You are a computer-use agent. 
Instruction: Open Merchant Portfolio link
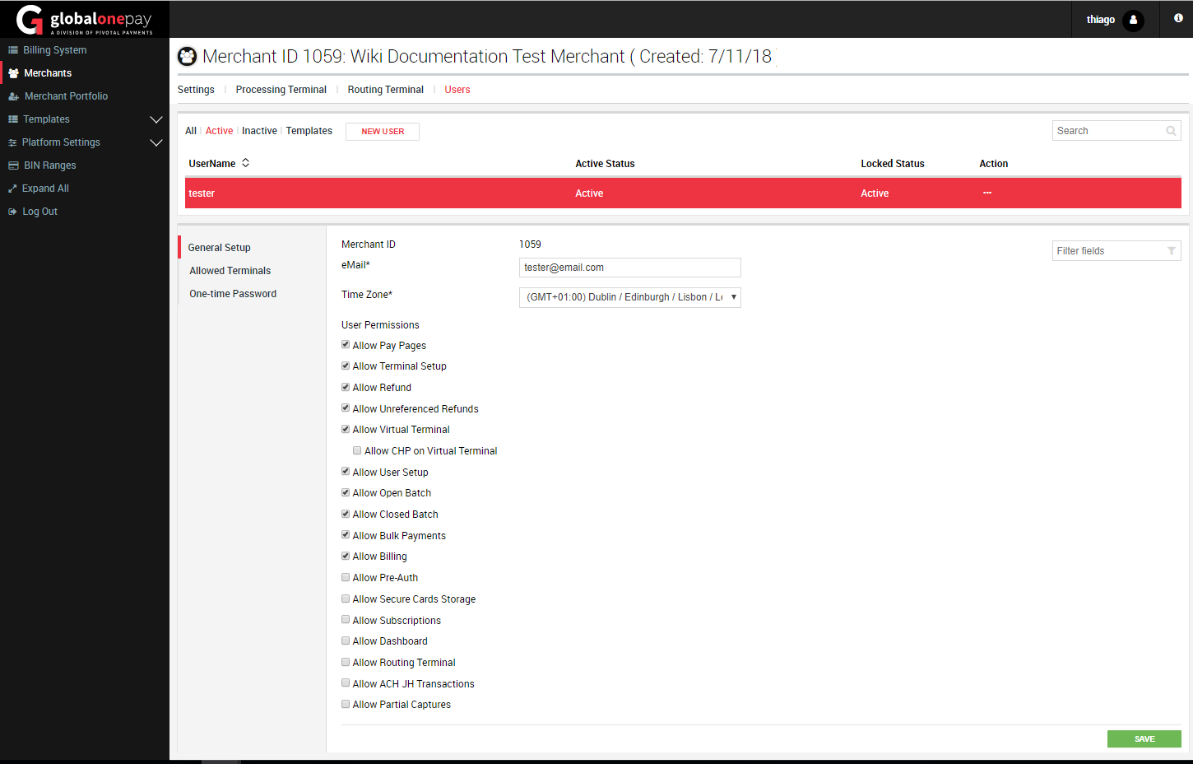coord(66,96)
